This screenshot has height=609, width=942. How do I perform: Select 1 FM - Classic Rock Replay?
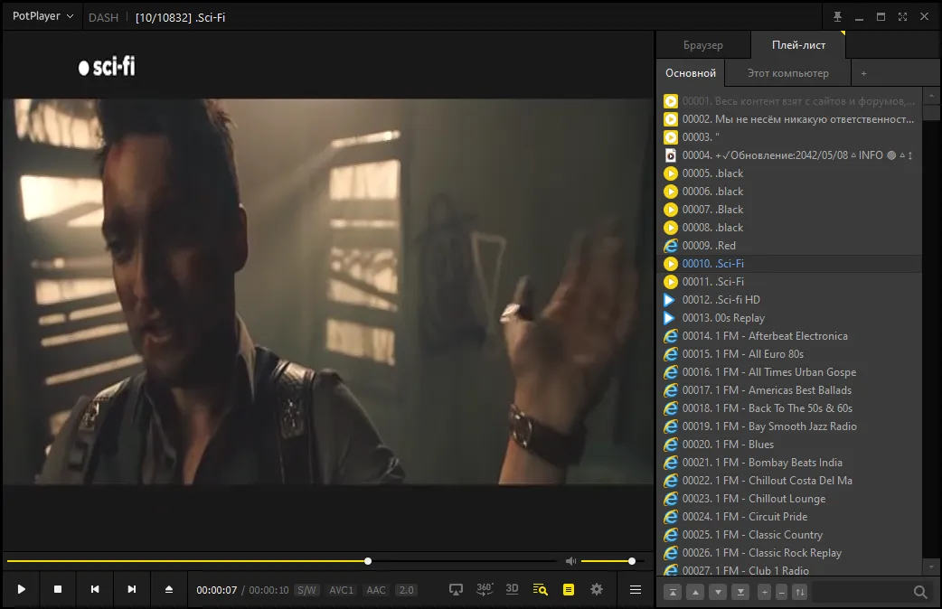point(789,553)
